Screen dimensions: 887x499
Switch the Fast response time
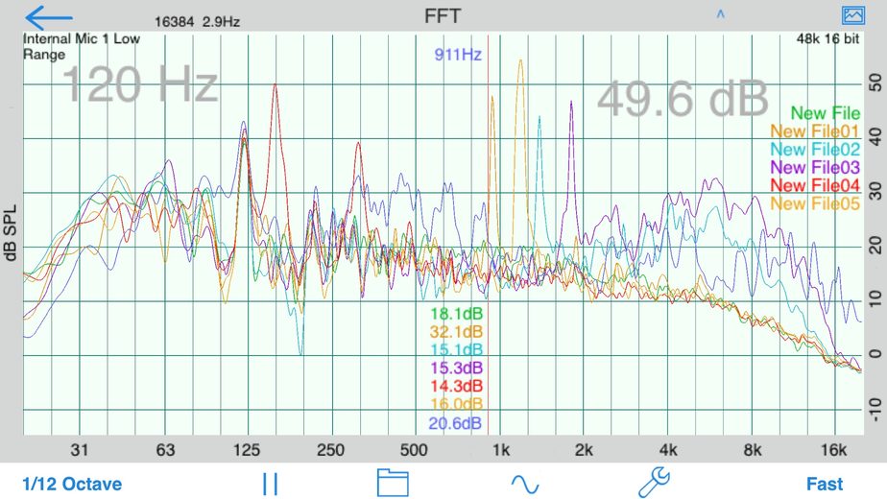pyautogui.click(x=825, y=485)
